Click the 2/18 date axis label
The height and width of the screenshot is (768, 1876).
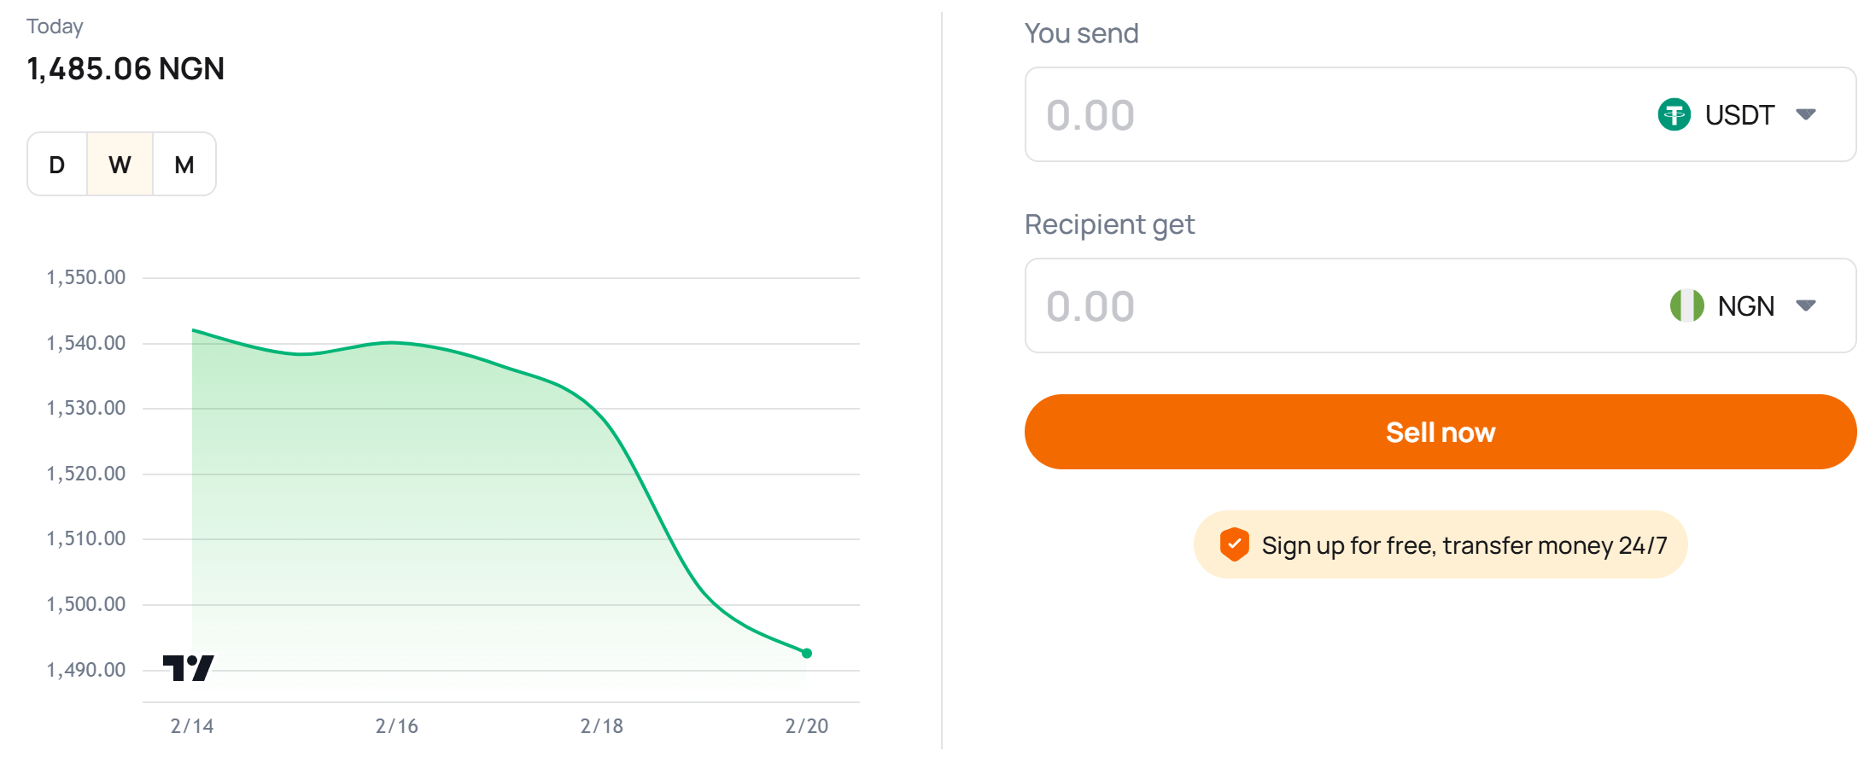602,726
